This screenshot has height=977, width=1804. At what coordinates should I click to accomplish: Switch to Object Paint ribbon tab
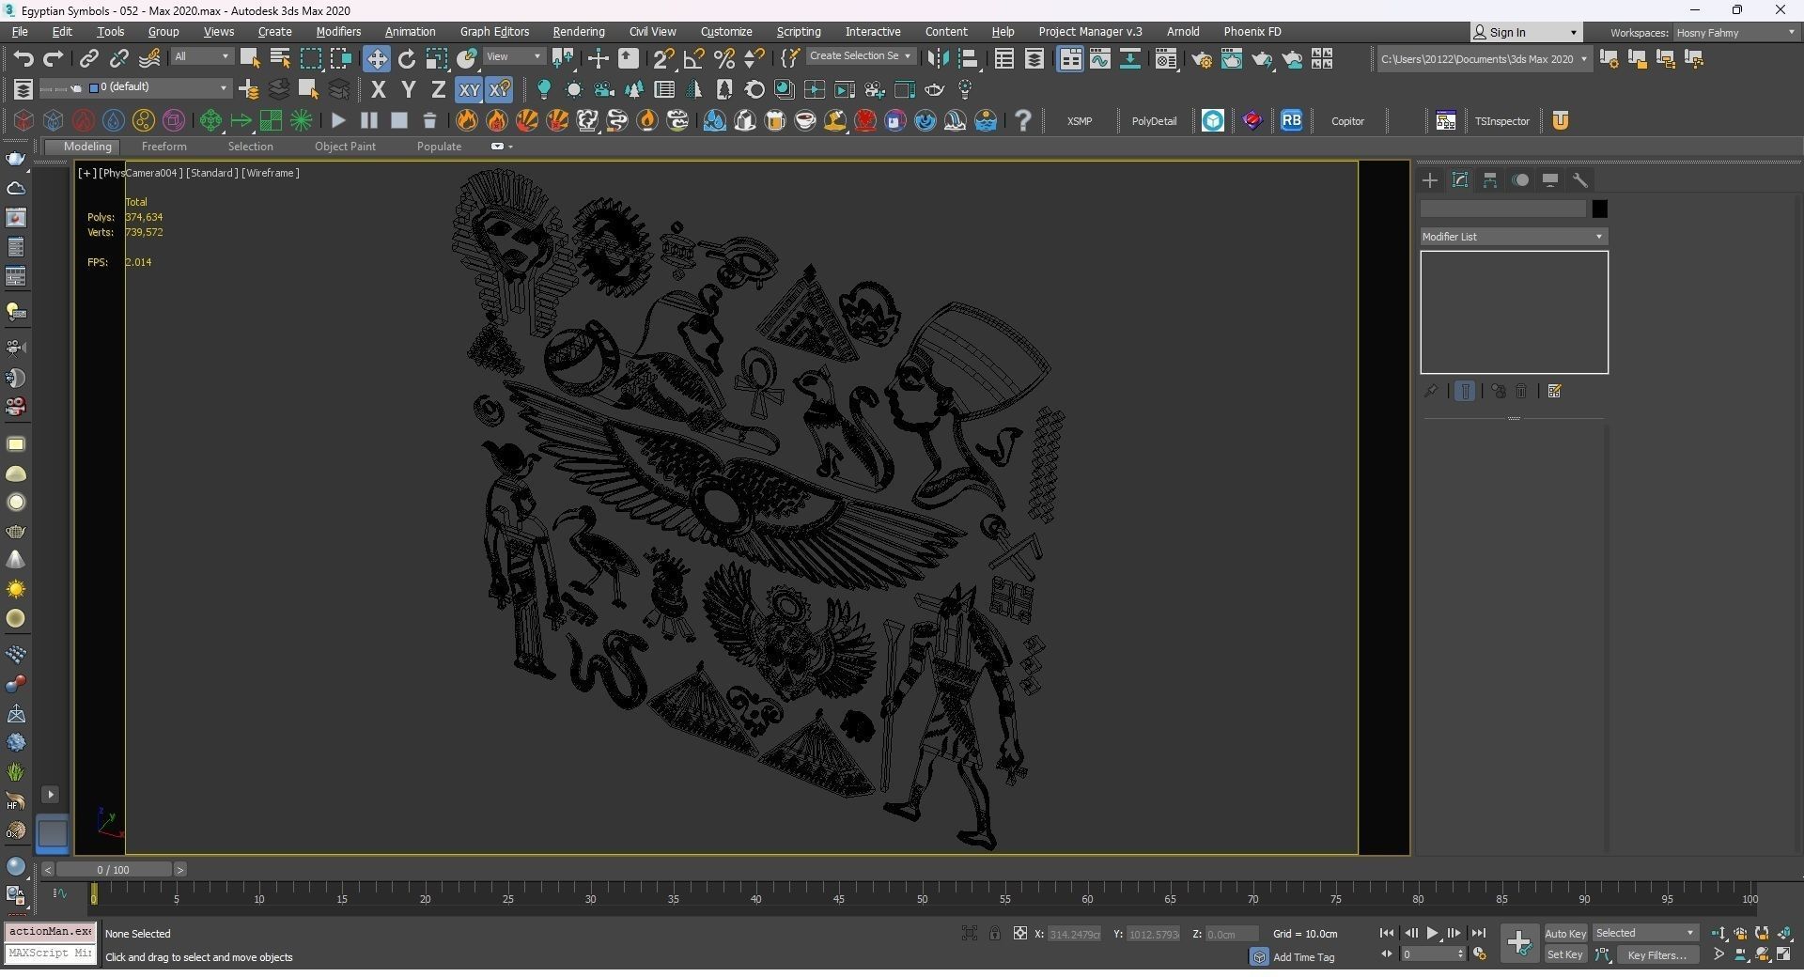pyautogui.click(x=345, y=147)
